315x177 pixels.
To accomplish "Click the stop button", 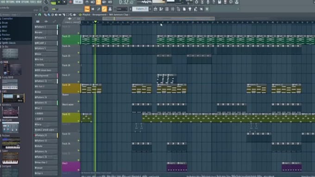I will (64, 2).
